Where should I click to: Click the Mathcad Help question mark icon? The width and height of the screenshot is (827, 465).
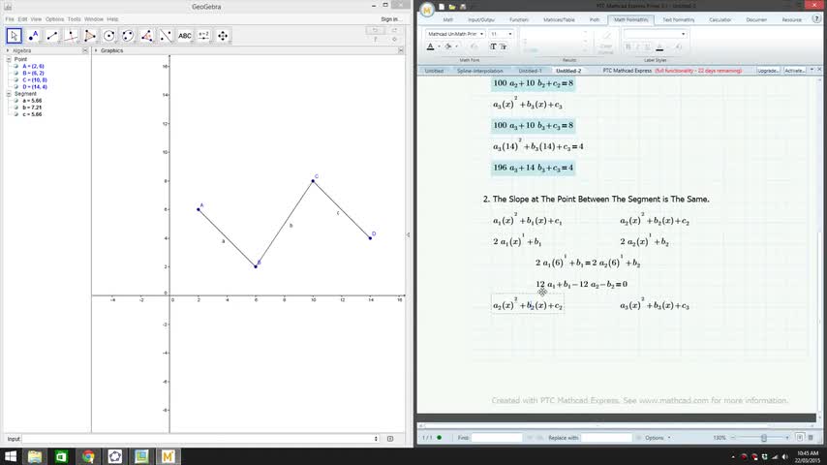[x=816, y=19]
